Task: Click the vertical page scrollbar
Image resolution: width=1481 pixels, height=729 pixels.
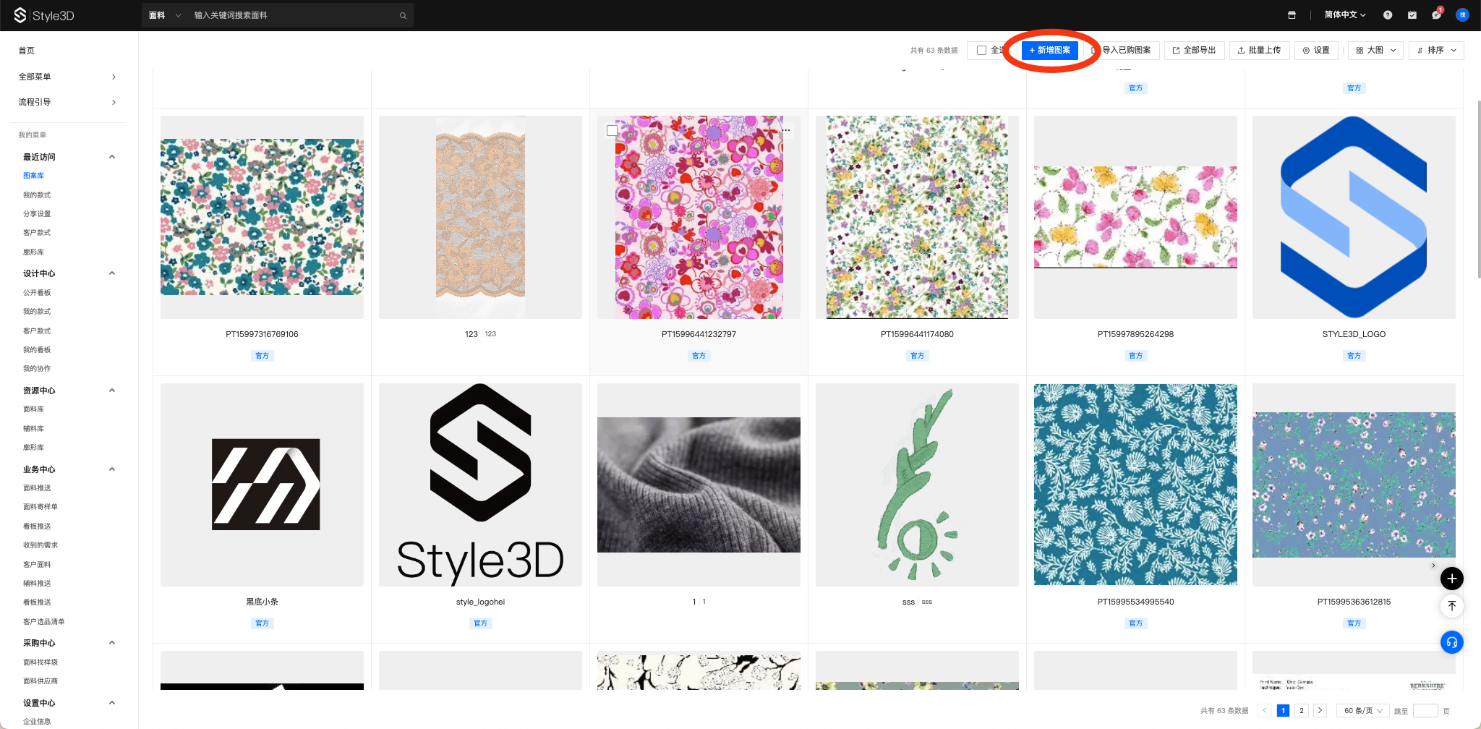Action: pos(1478,188)
